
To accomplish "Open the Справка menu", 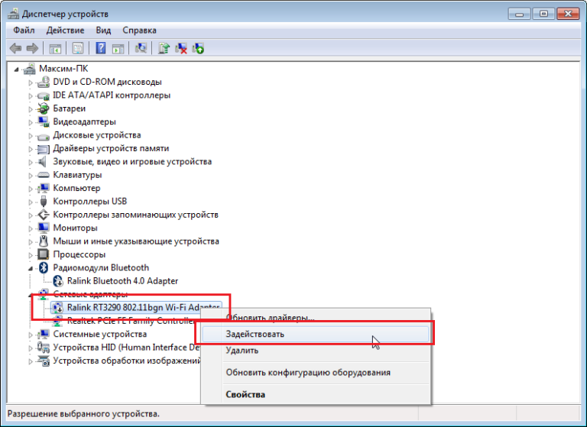I will coord(139,30).
